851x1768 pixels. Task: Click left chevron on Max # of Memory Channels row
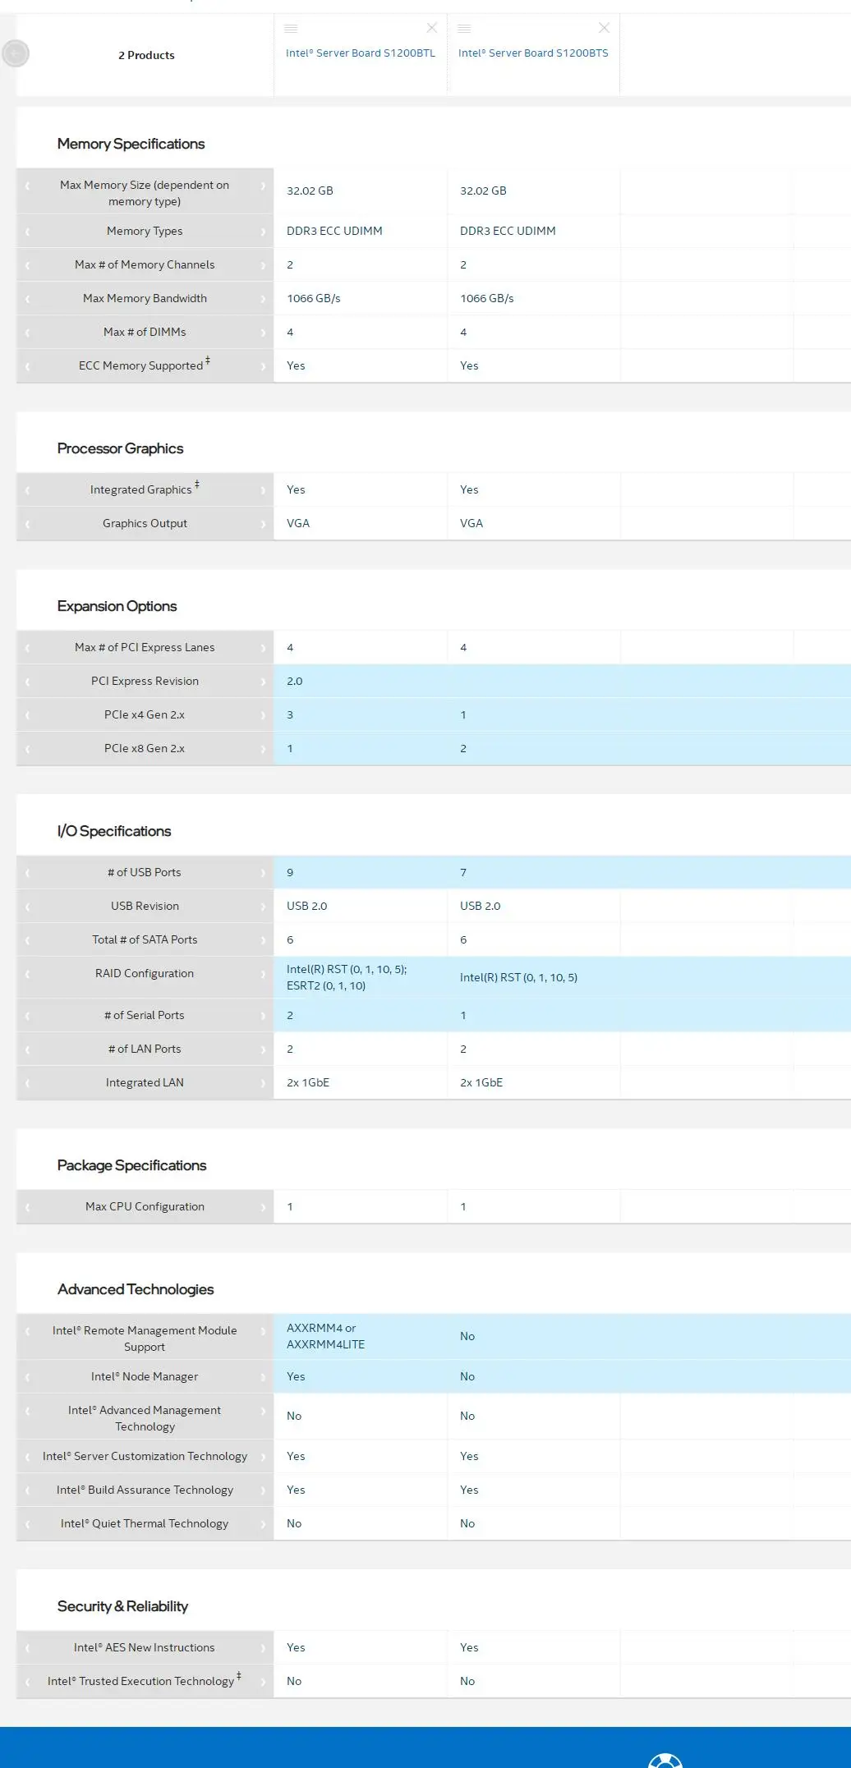click(27, 265)
